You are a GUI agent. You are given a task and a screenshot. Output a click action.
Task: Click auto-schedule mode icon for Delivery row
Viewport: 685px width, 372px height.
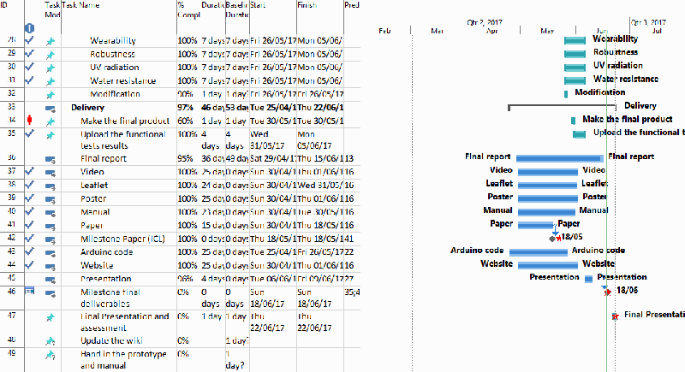(51, 108)
